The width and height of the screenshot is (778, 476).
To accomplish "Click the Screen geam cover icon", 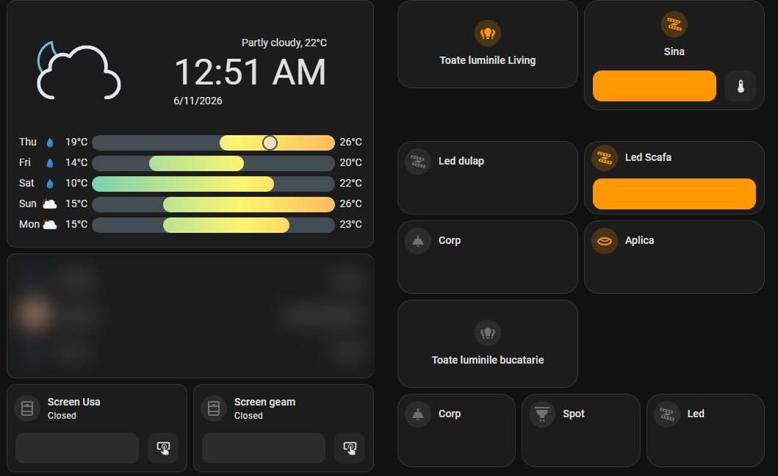I will [214, 408].
